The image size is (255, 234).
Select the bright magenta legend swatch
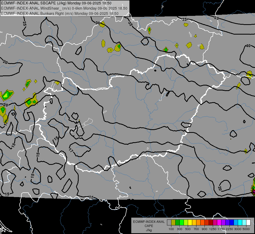coord(219,222)
